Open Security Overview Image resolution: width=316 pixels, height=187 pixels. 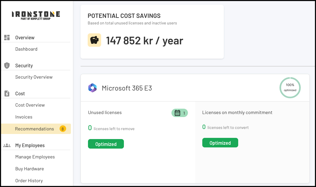pyautogui.click(x=34, y=77)
